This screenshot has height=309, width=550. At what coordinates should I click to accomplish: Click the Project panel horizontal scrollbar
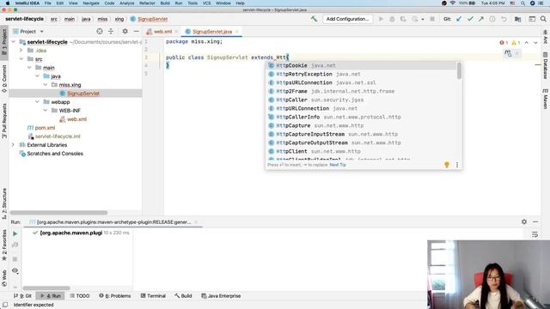click(x=59, y=212)
